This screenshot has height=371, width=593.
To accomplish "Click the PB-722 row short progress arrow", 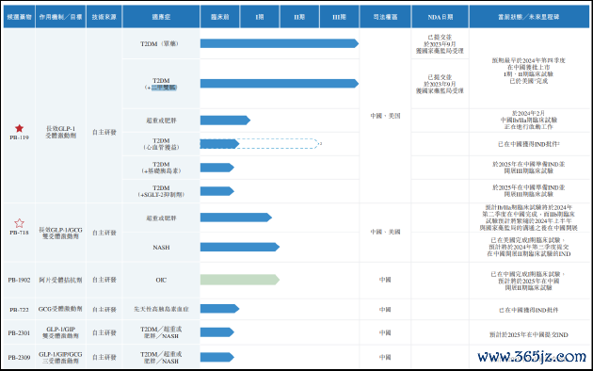I will click(x=219, y=309).
